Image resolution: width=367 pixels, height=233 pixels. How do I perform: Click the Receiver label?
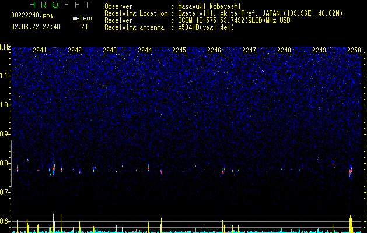click(118, 20)
